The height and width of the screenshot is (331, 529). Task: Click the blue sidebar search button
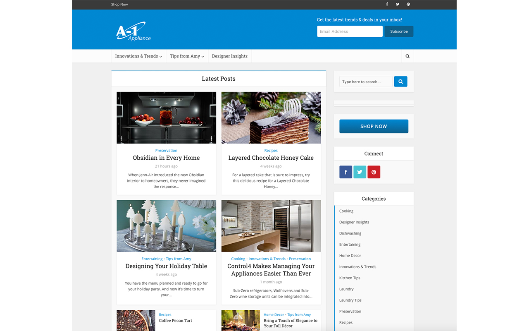400,82
